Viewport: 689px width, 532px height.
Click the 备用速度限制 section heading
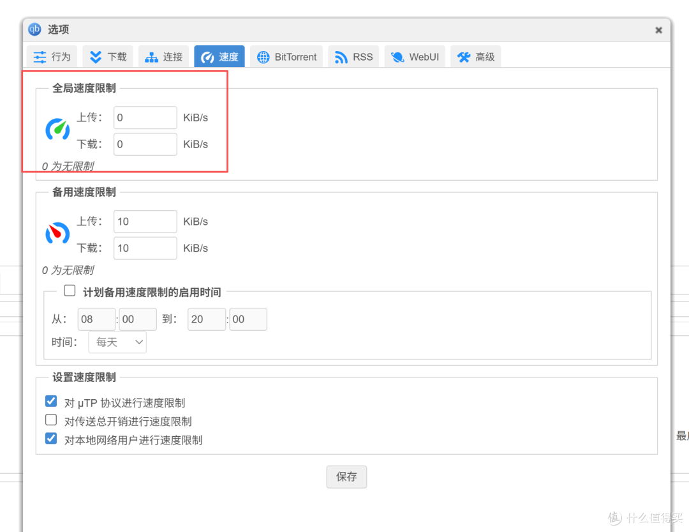click(x=84, y=192)
